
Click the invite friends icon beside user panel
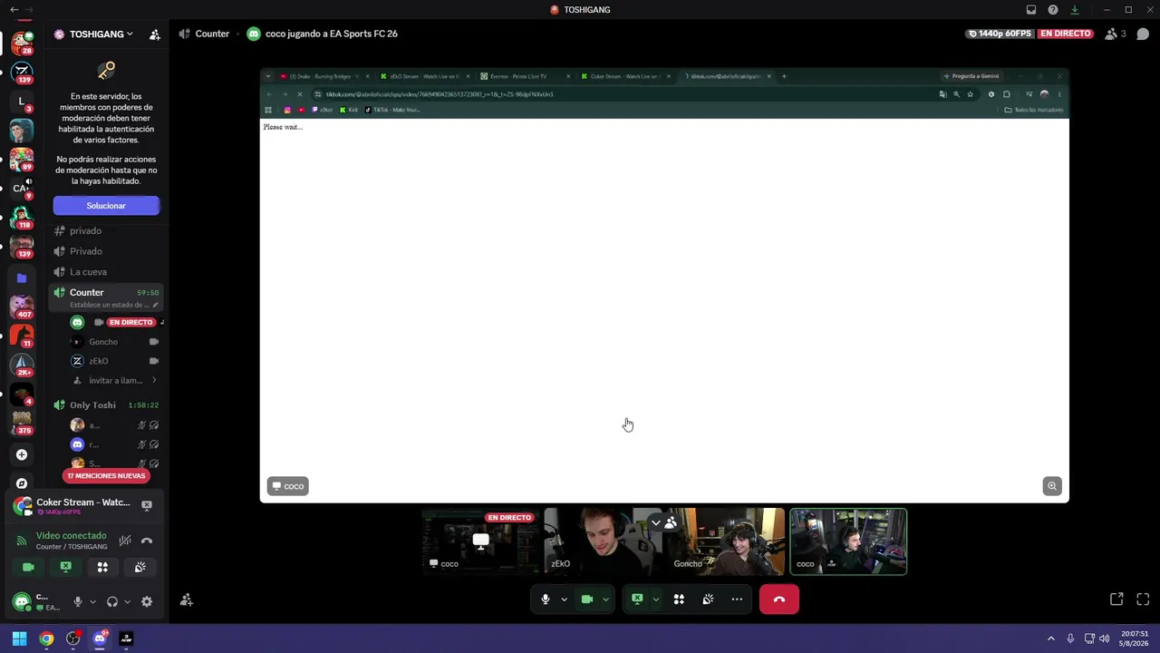[186, 600]
